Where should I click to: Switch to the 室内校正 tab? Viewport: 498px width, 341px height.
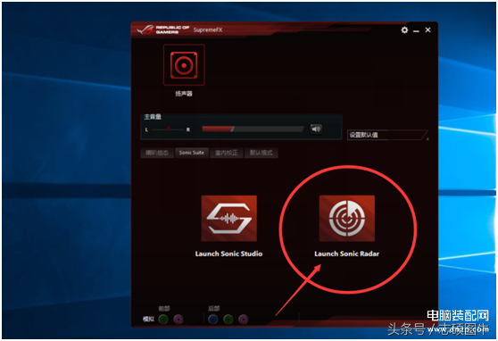[x=226, y=153]
